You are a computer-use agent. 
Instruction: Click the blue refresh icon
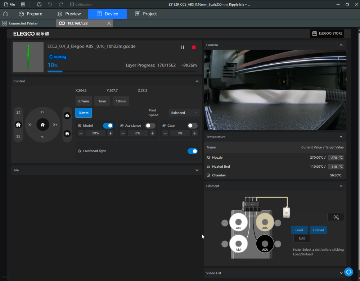(348, 272)
